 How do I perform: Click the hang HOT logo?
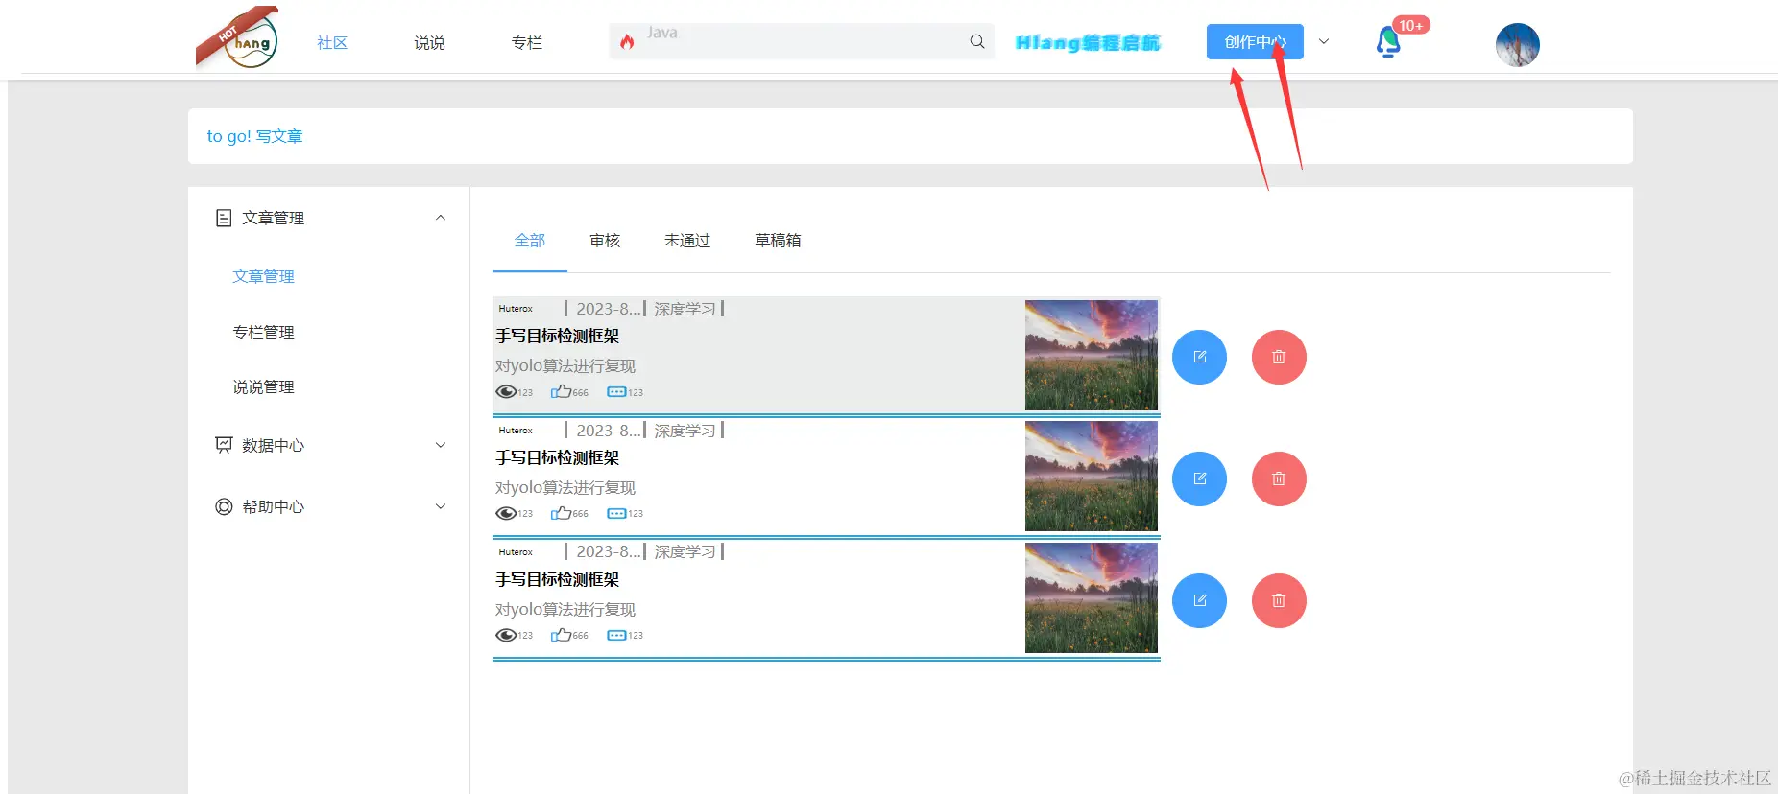[x=237, y=38]
